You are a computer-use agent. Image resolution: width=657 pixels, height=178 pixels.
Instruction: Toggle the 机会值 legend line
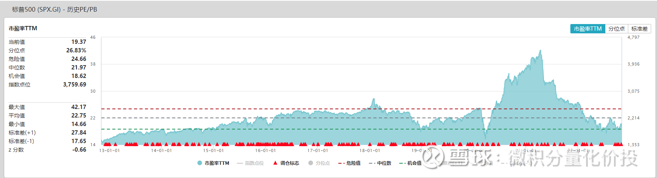click(410, 163)
